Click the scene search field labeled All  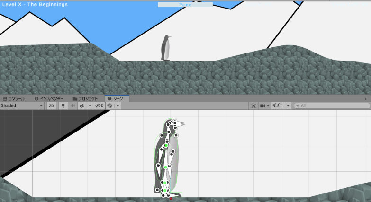point(332,105)
